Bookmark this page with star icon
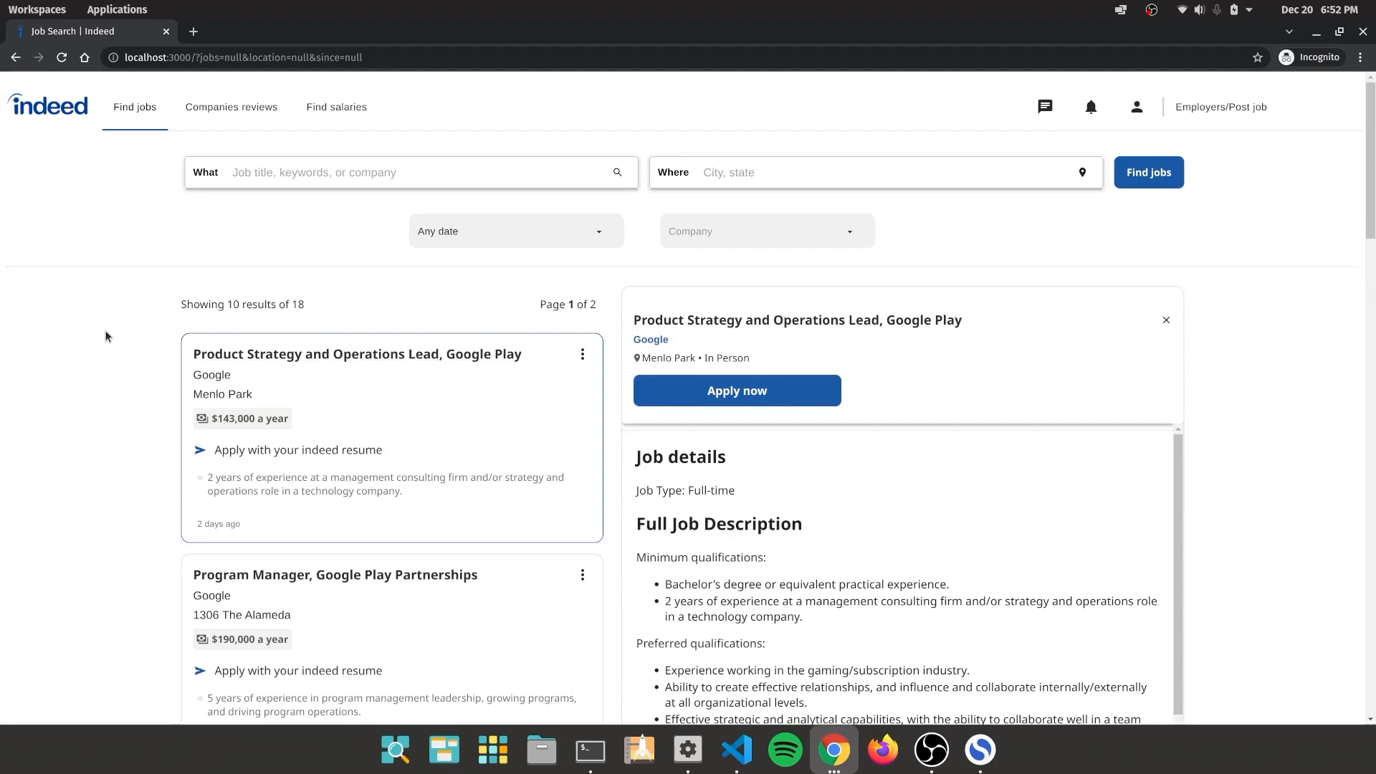1376x774 pixels. tap(1257, 57)
